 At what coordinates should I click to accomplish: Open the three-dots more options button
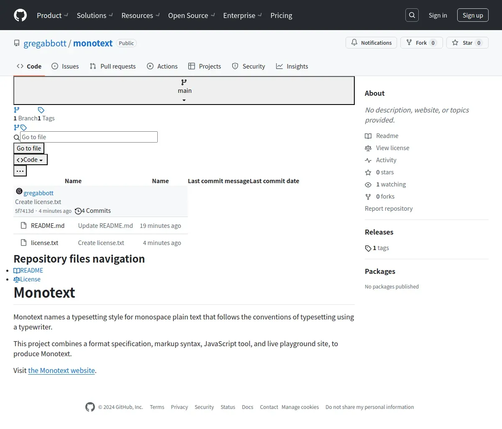click(20, 171)
